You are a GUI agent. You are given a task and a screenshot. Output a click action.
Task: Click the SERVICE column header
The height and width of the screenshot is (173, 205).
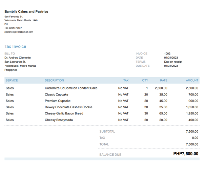12,80
